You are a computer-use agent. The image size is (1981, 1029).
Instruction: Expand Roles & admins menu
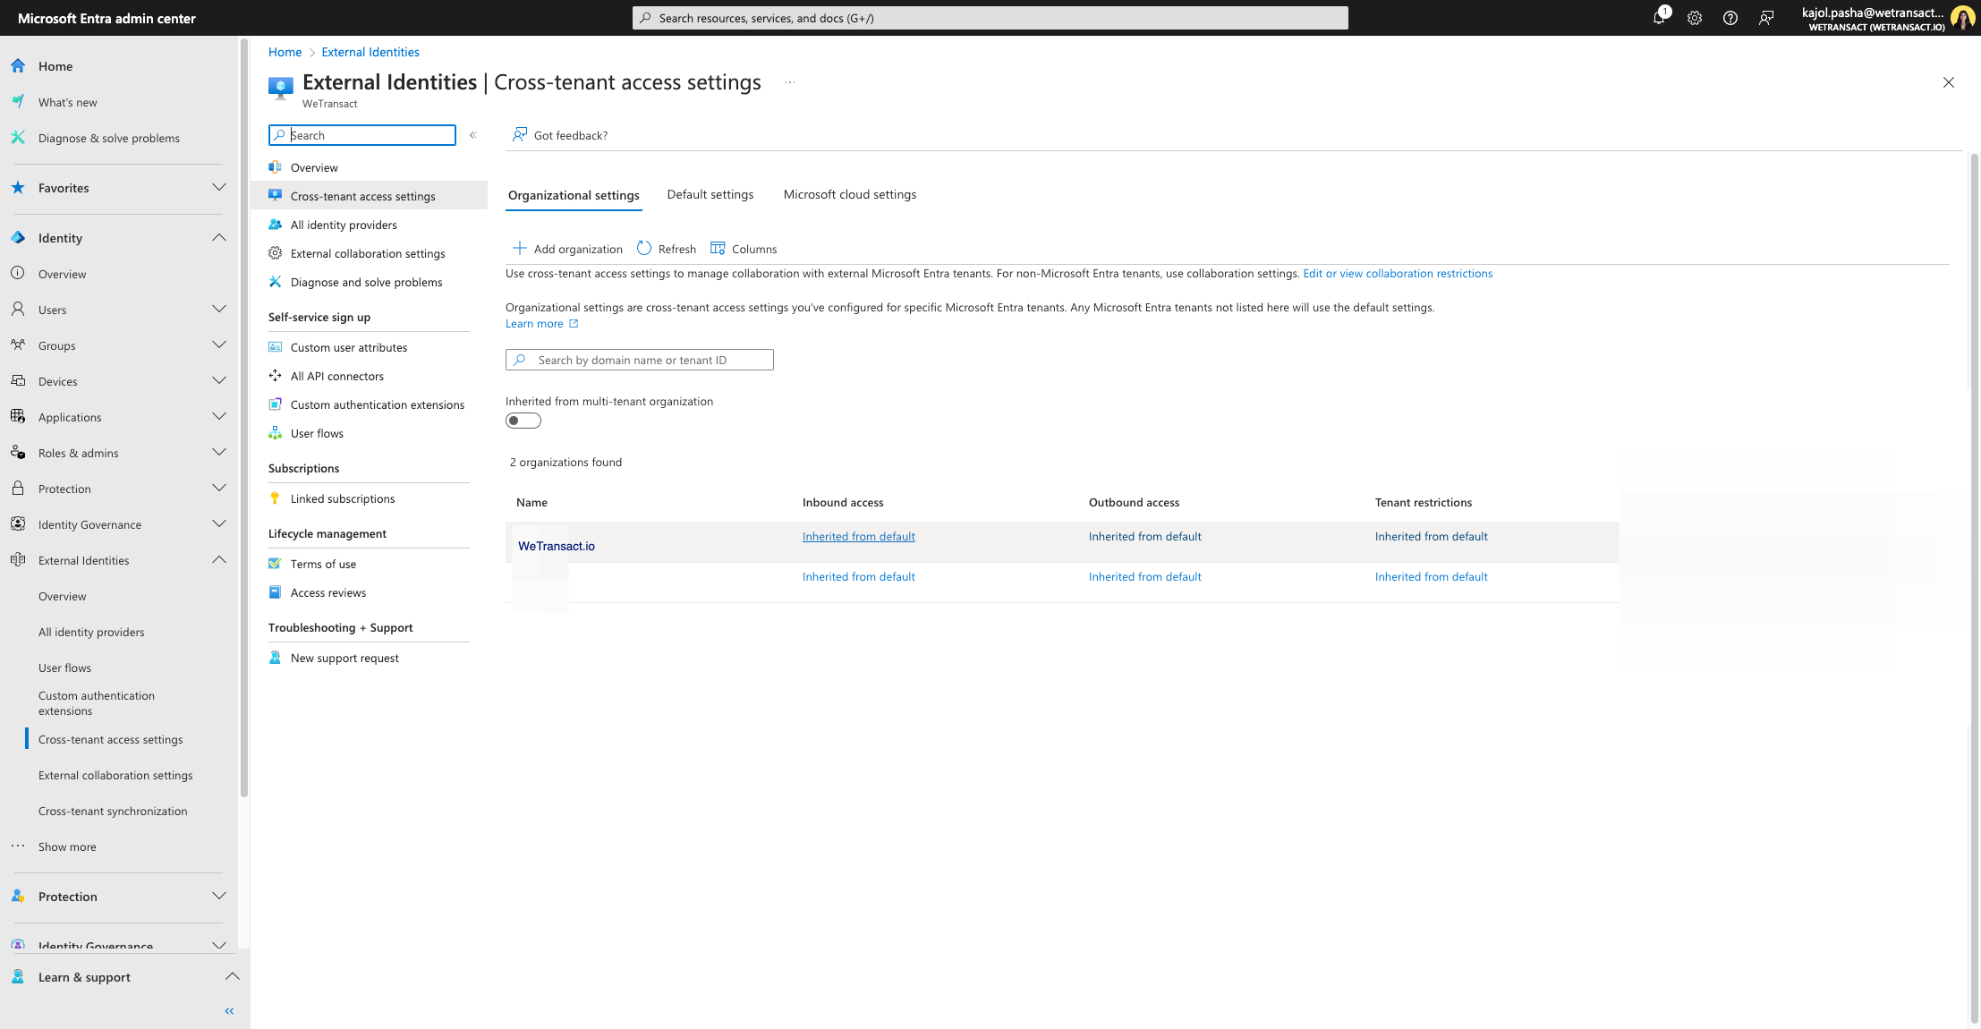tap(219, 453)
